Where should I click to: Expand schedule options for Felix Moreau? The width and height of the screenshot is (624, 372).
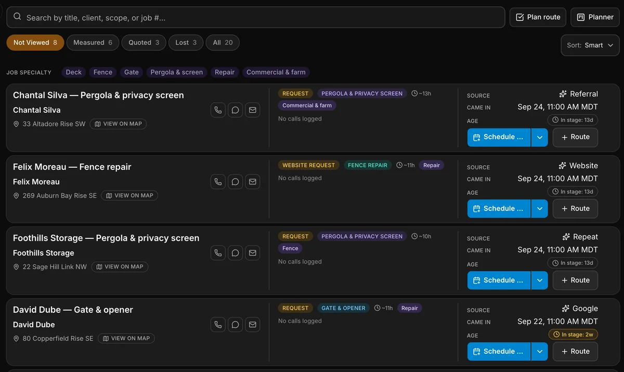539,209
